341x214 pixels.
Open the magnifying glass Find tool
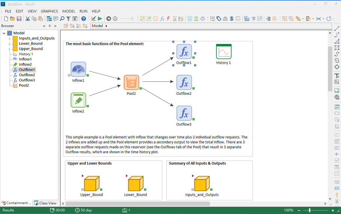coord(62,19)
